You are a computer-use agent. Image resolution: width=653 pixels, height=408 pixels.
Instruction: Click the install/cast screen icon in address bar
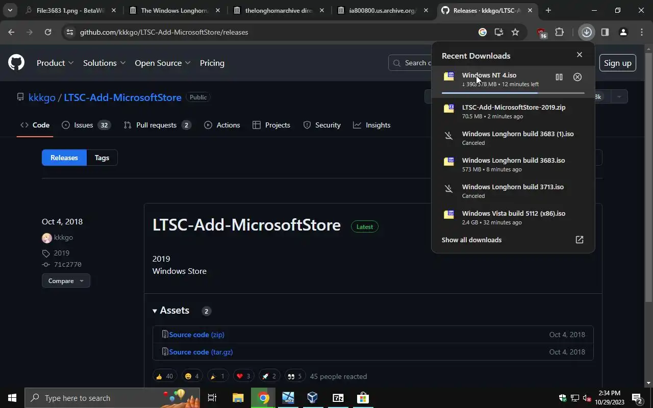[499, 32]
